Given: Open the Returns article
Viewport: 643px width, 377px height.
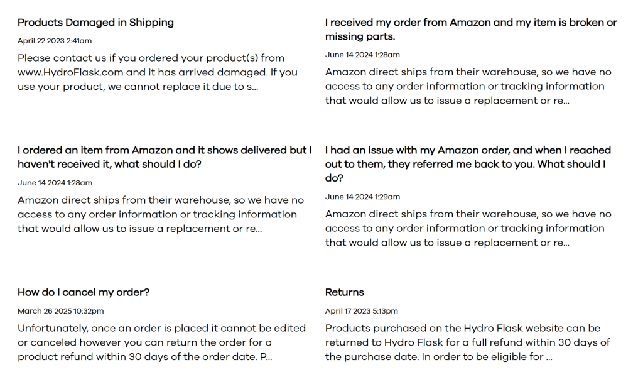Looking at the screenshot, I should pyautogui.click(x=345, y=292).
